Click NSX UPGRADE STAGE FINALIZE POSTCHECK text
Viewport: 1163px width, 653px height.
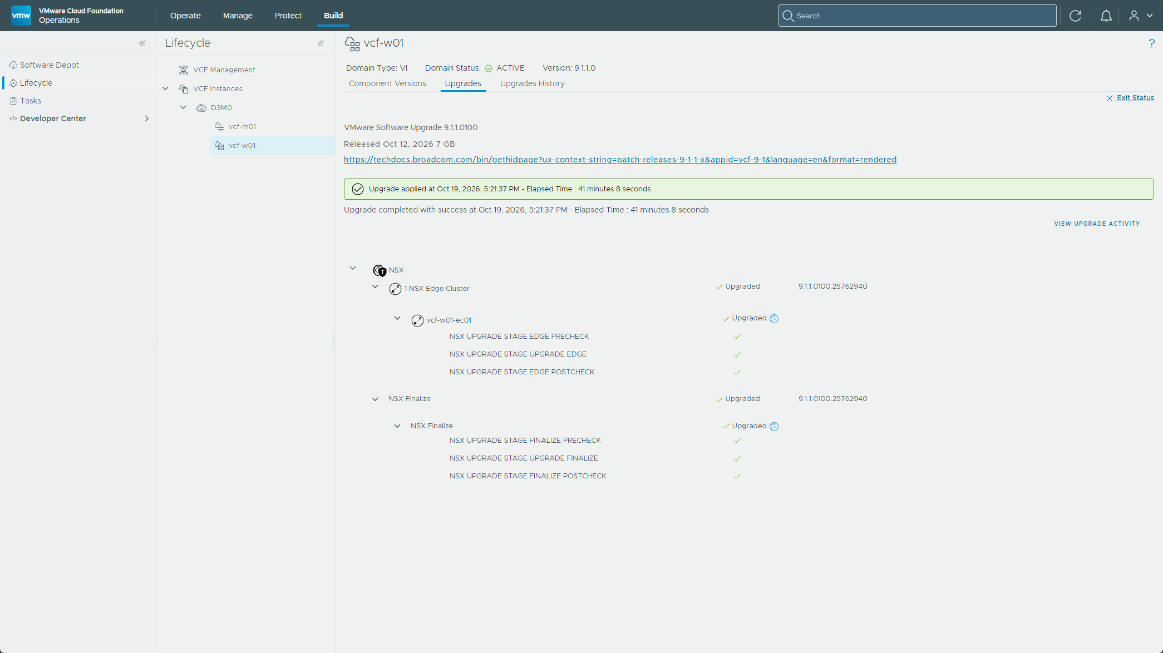(x=528, y=476)
